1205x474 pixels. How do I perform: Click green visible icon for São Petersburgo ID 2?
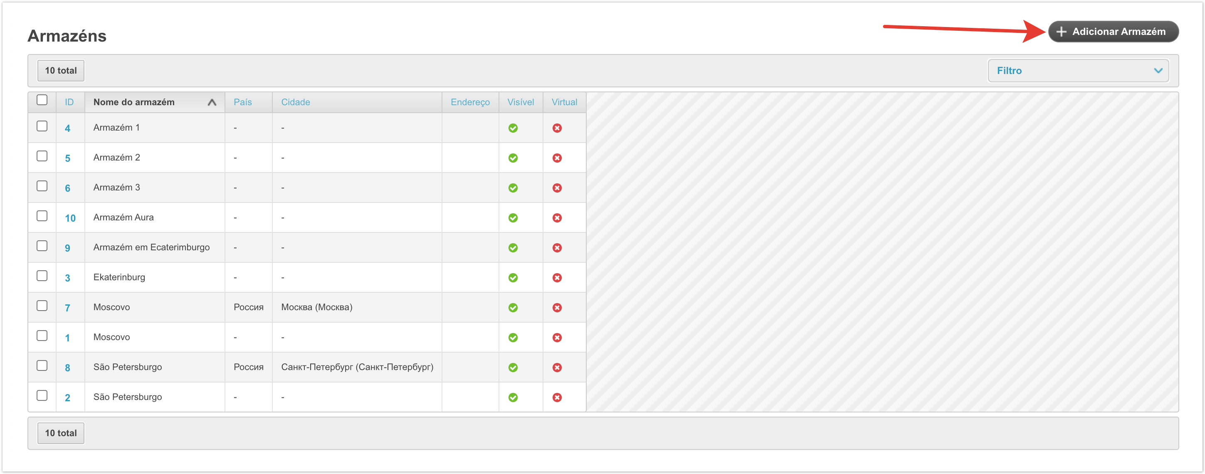click(x=513, y=397)
